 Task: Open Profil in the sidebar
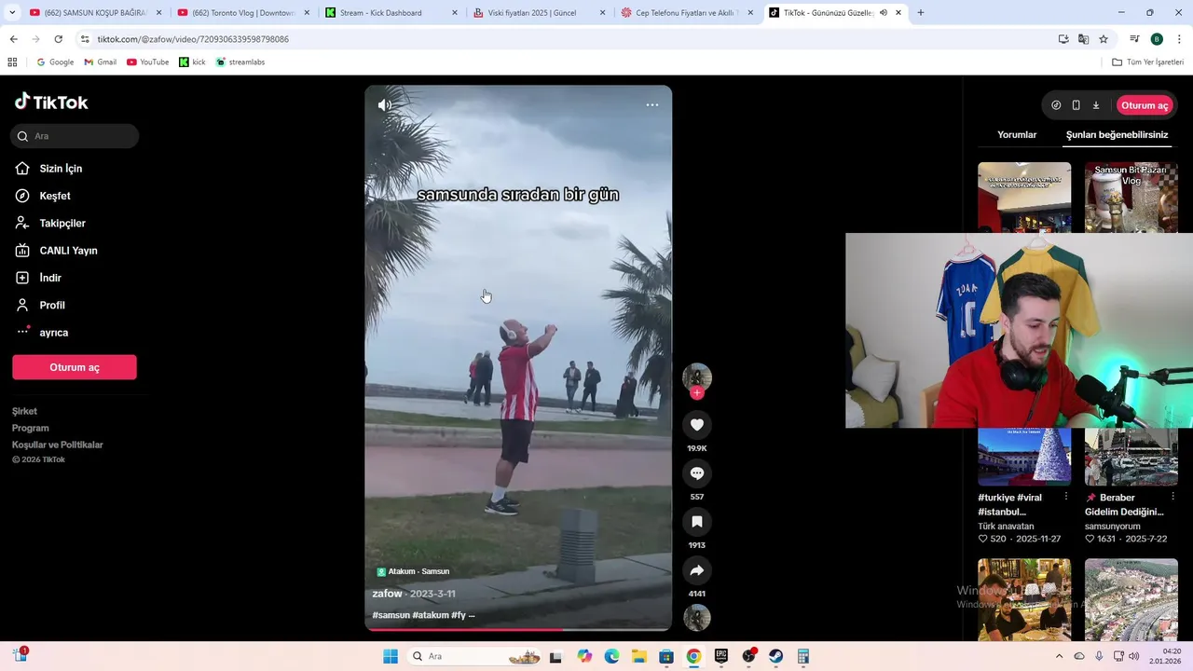click(x=52, y=305)
